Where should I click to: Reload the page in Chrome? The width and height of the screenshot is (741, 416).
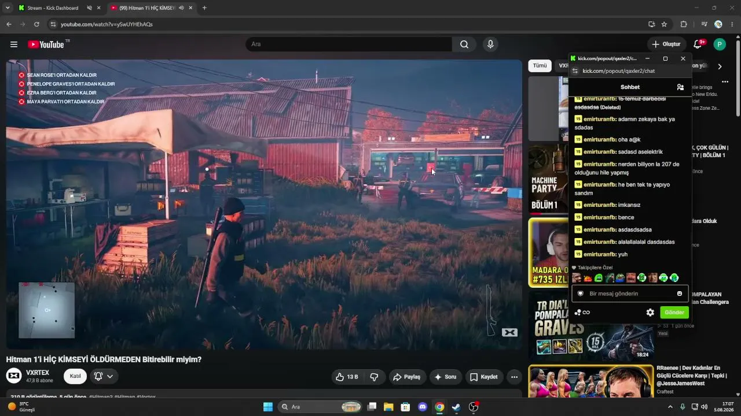click(x=36, y=24)
